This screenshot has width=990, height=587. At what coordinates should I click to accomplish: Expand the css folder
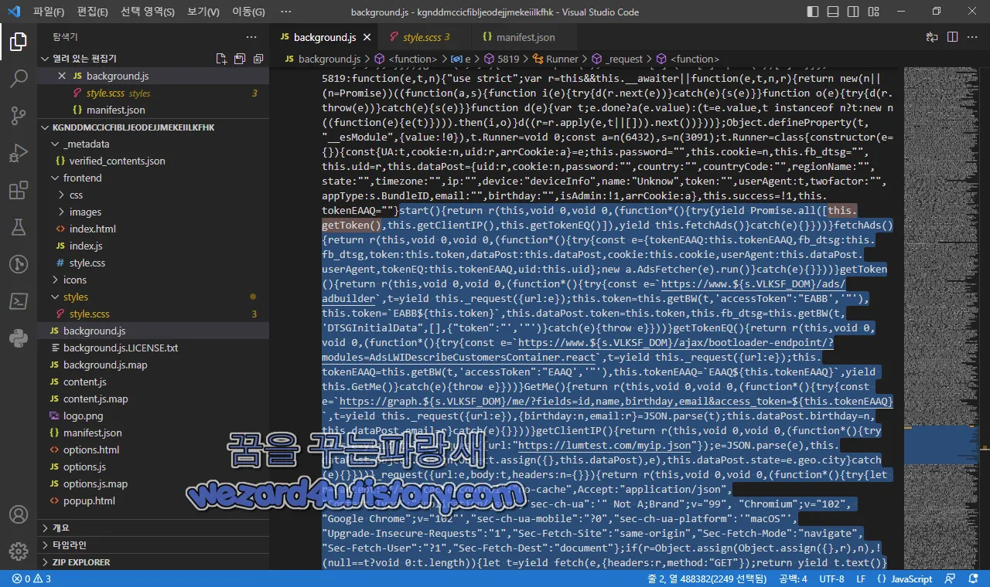click(x=153, y=195)
